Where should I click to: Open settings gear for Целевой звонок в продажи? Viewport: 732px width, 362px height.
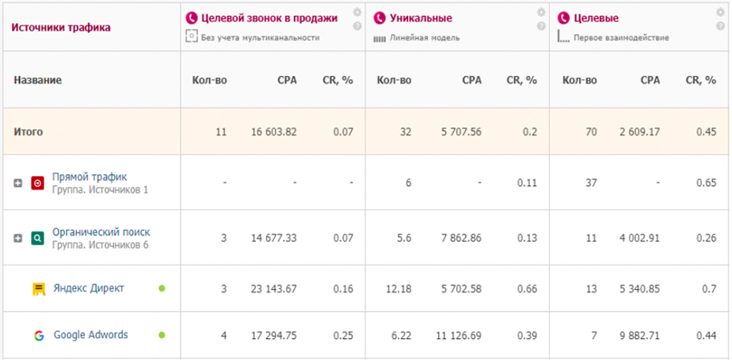357,13
